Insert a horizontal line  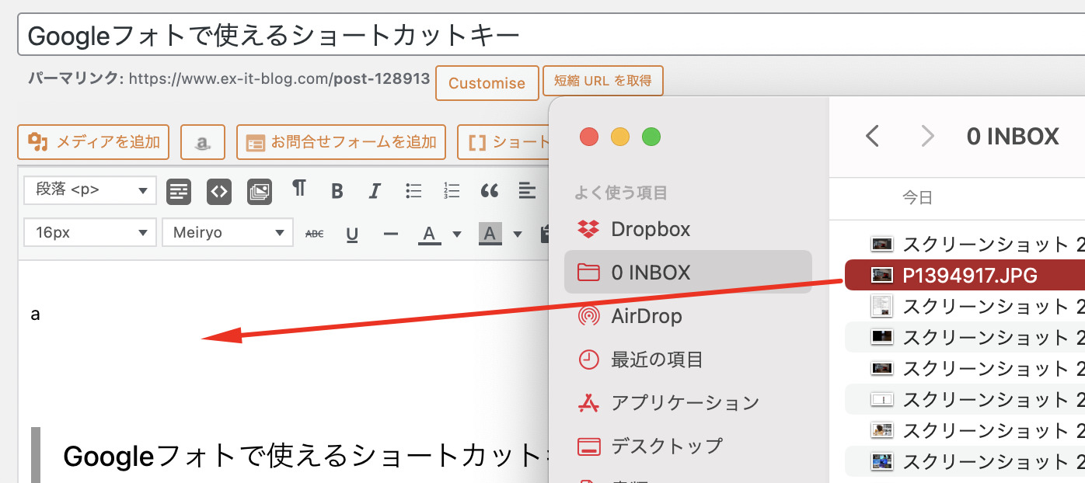(391, 234)
